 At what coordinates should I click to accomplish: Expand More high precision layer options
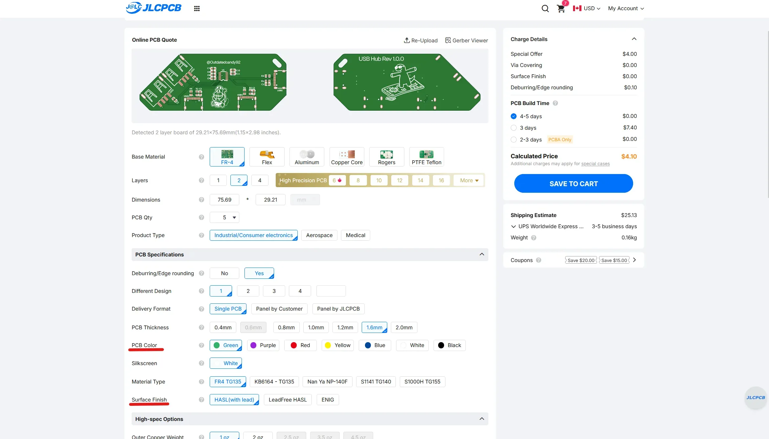coord(469,180)
